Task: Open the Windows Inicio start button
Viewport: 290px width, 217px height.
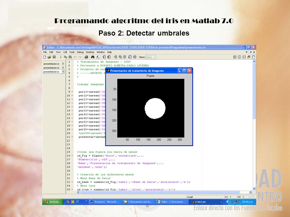Action: 53,202
